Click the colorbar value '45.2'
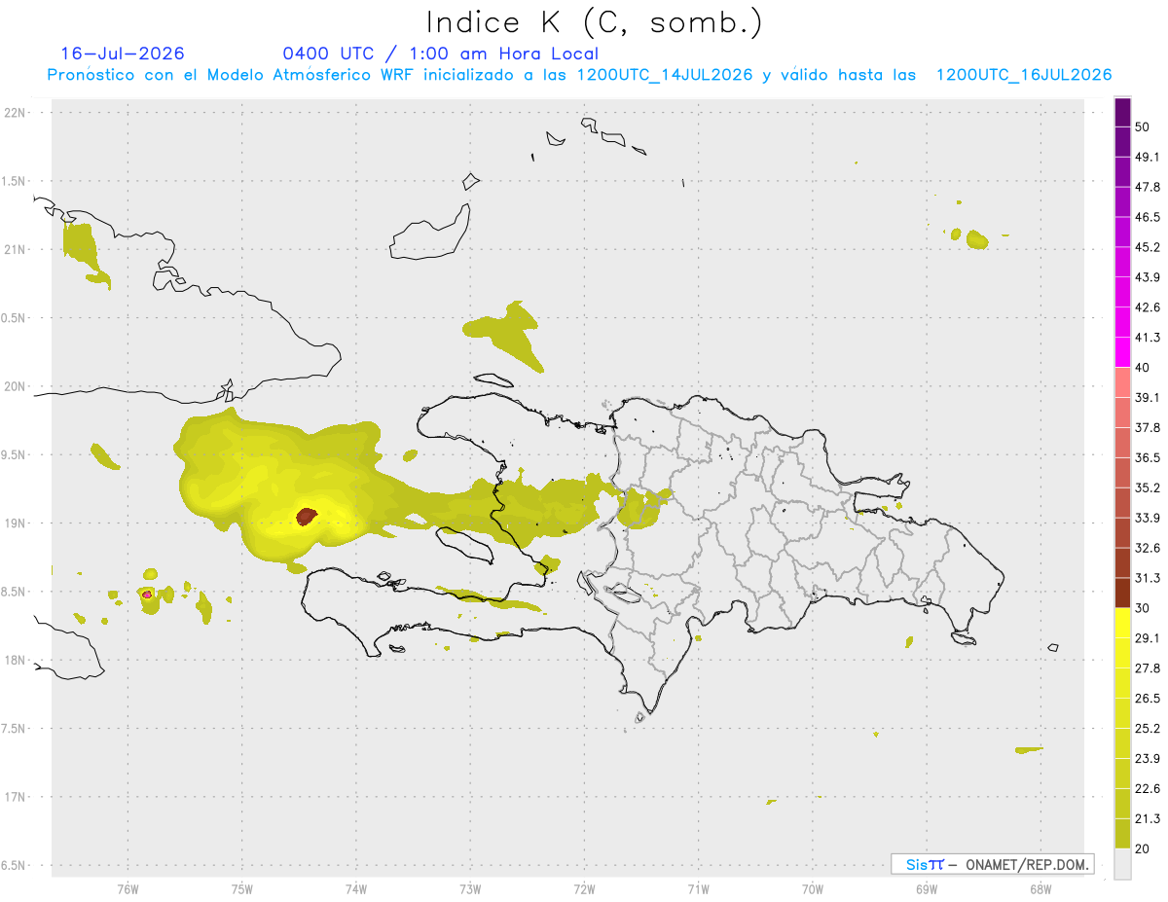The image size is (1168, 902). (1148, 247)
